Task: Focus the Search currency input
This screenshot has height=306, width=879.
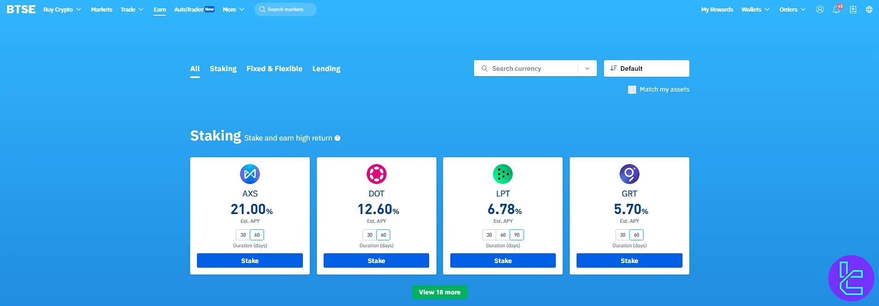Action: coord(526,68)
